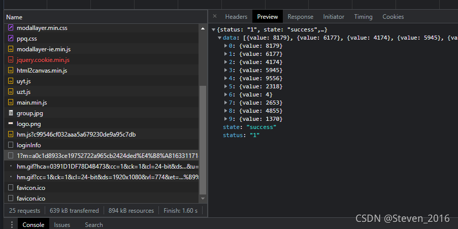This screenshot has width=458, height=229.
Task: Select the ppq.css request
Action: click(x=102, y=39)
